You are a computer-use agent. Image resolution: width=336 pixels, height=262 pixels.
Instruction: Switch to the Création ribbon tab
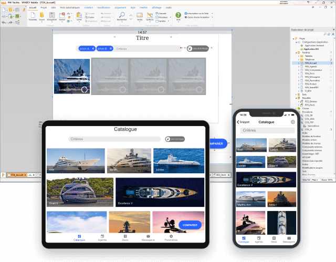tap(88, 8)
